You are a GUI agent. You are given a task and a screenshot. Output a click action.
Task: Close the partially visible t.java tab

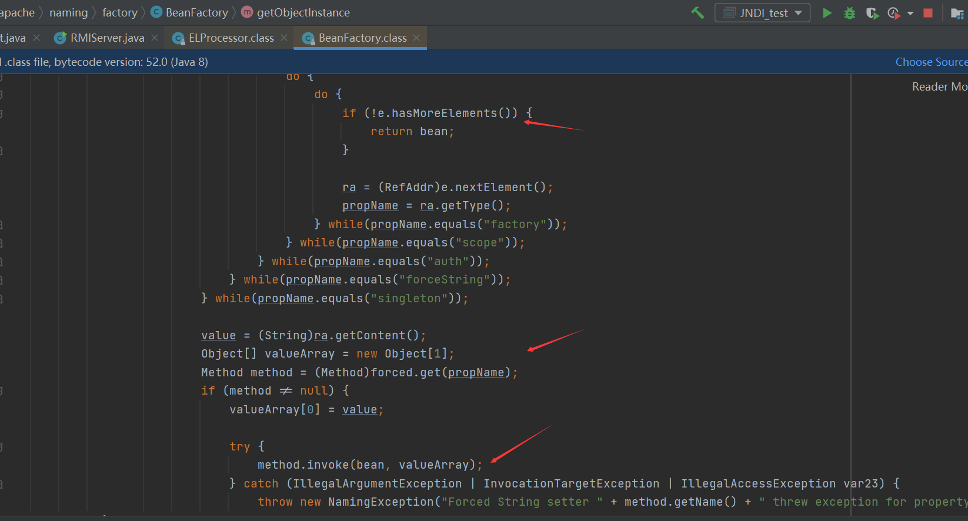[36, 38]
